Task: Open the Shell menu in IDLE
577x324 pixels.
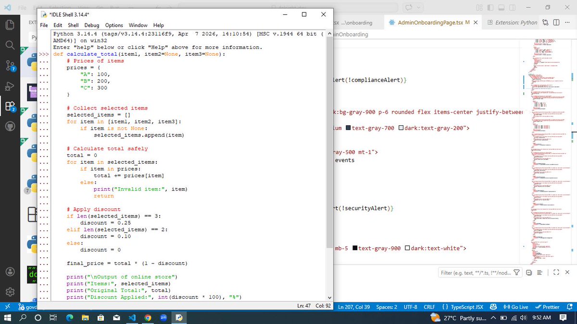Action: pos(73,25)
